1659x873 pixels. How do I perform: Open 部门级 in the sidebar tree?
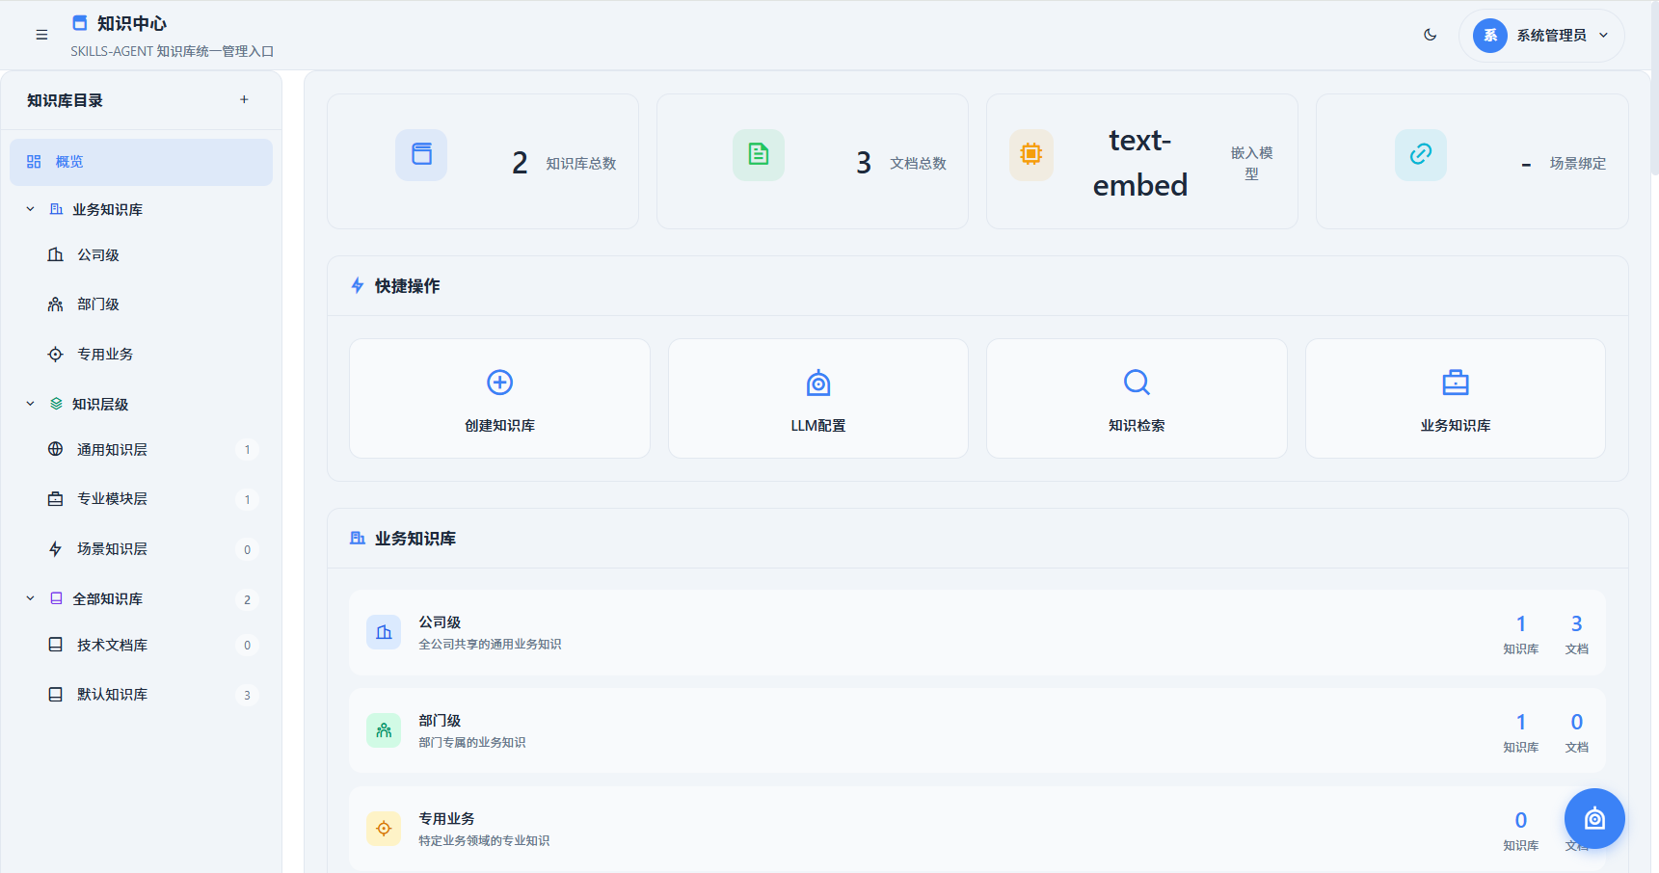click(141, 304)
